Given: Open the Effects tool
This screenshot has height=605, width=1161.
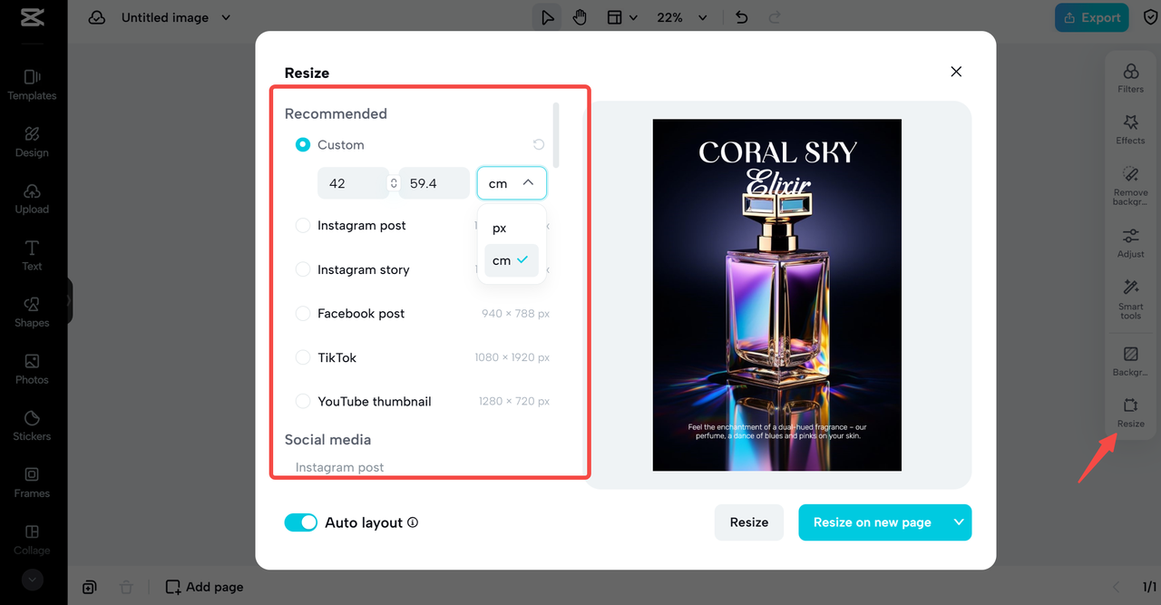Looking at the screenshot, I should (1130, 129).
